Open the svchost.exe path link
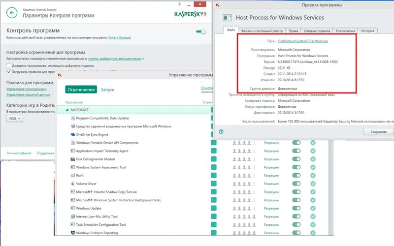Image resolution: width=394 pixels, height=246 pixels. point(303,41)
